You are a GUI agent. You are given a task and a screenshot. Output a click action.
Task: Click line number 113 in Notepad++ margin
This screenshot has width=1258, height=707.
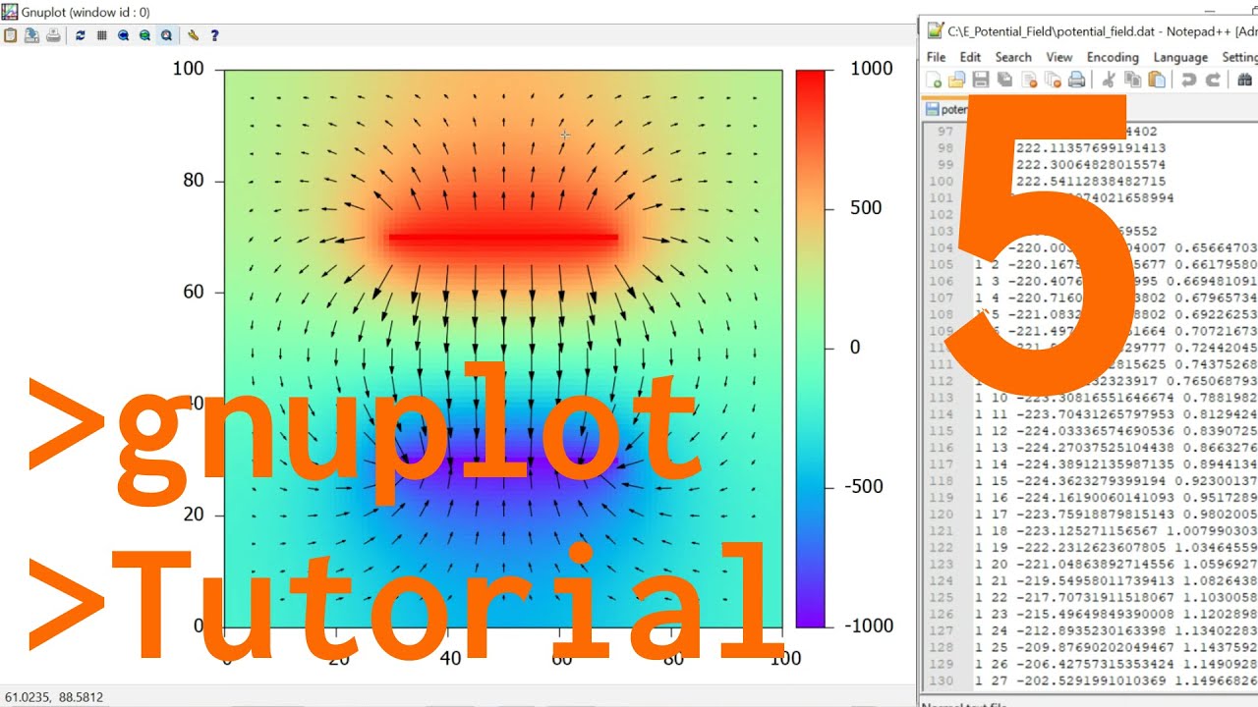pos(942,398)
